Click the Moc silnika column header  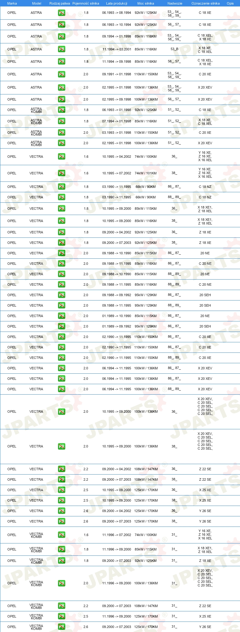click(146, 3)
